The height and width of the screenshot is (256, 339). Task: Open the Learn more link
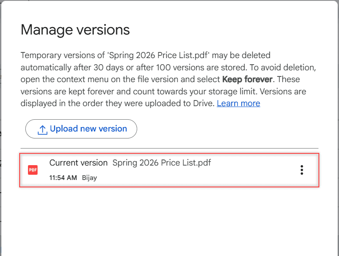(x=238, y=104)
